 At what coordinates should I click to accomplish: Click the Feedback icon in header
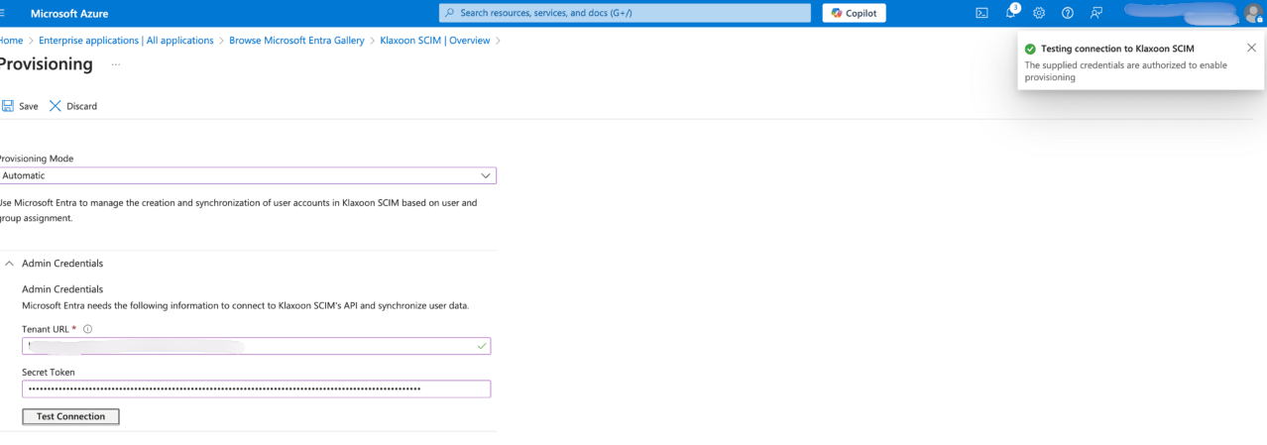tap(1096, 13)
